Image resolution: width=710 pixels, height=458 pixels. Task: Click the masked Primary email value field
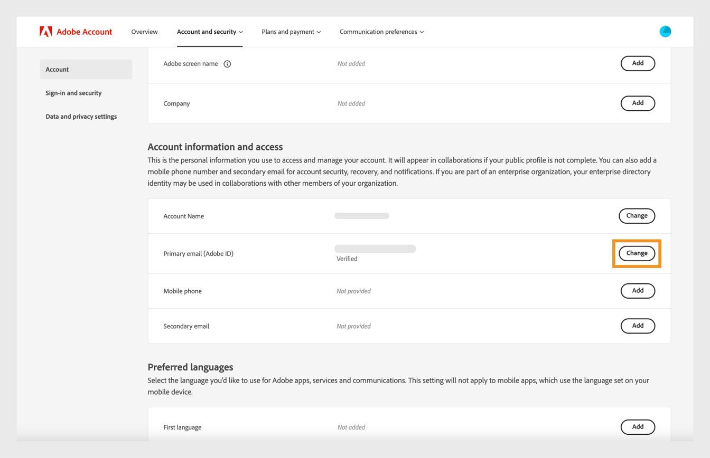(375, 248)
